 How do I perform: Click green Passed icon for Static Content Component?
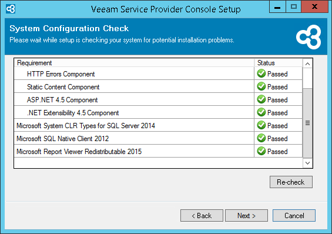(261, 86)
